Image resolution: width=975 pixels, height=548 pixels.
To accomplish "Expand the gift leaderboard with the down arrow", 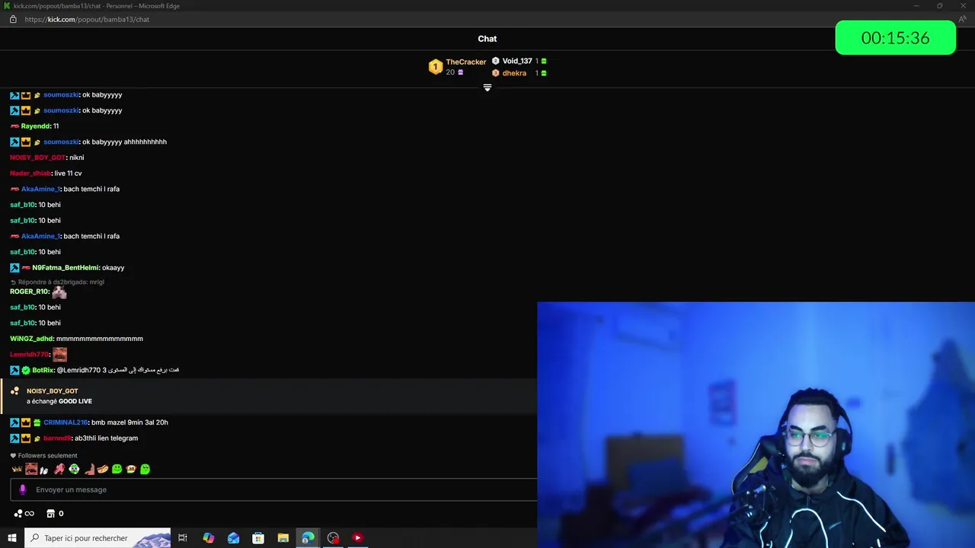I will coord(487,88).
